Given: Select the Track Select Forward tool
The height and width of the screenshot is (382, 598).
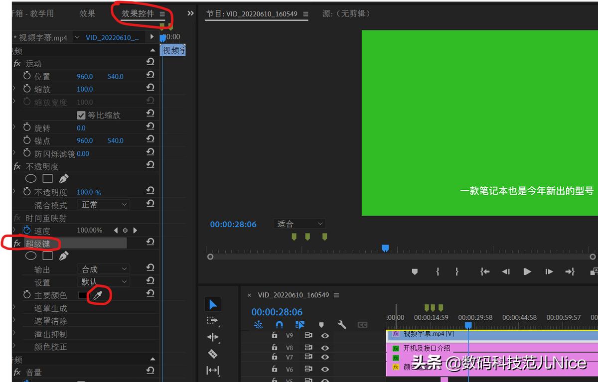Looking at the screenshot, I should (213, 321).
